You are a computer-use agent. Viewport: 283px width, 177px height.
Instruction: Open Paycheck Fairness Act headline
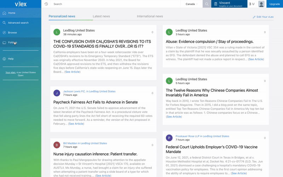[96, 102]
